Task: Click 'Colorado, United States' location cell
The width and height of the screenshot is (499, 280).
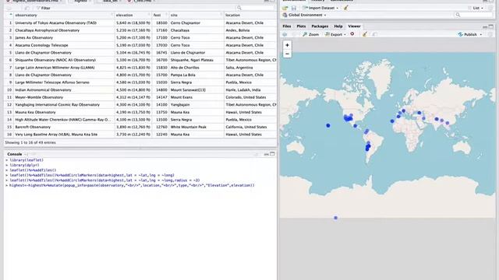Action: (x=250, y=97)
